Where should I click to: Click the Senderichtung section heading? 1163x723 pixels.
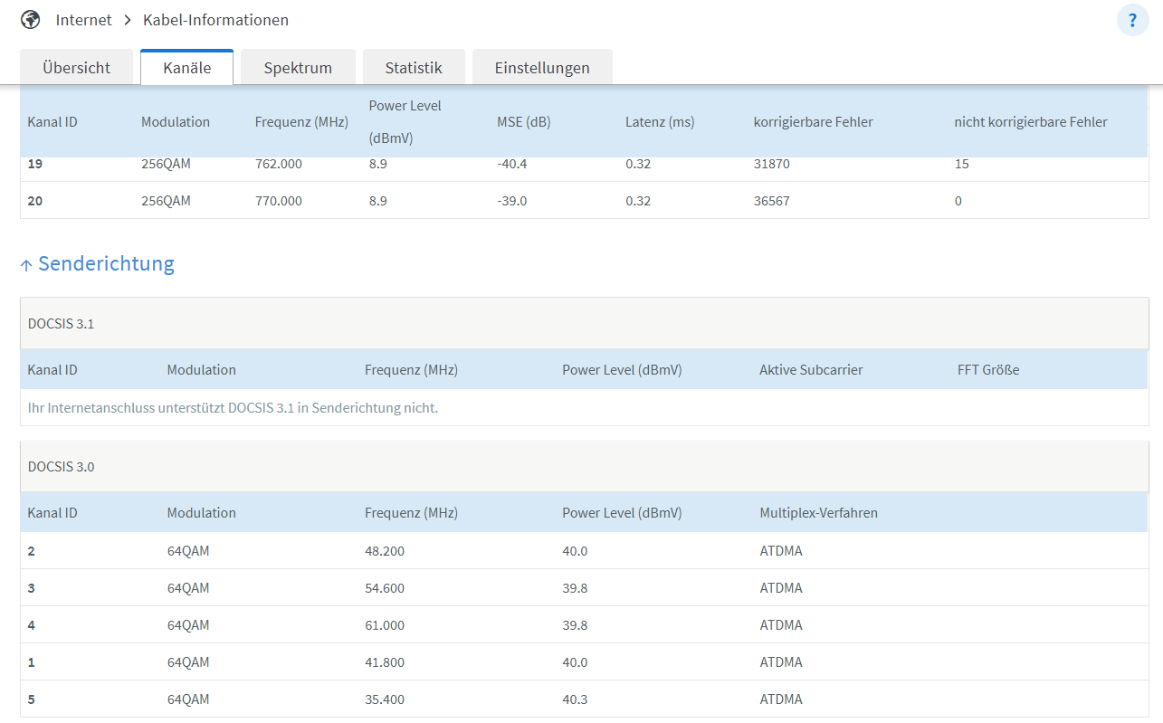click(x=106, y=264)
